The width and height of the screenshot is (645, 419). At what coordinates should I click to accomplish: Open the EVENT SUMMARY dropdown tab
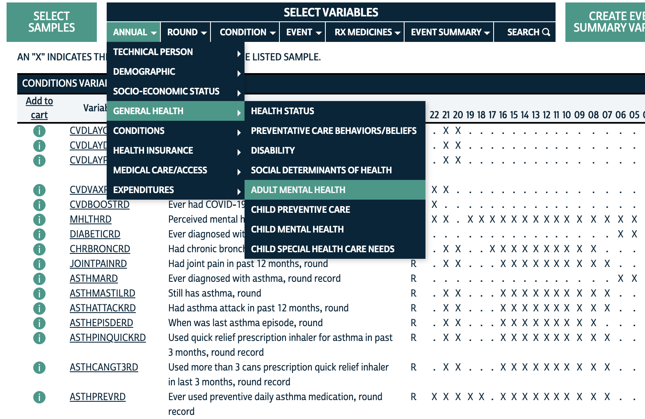(449, 32)
